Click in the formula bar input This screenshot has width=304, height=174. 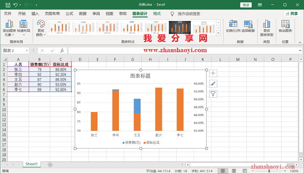[183, 50]
